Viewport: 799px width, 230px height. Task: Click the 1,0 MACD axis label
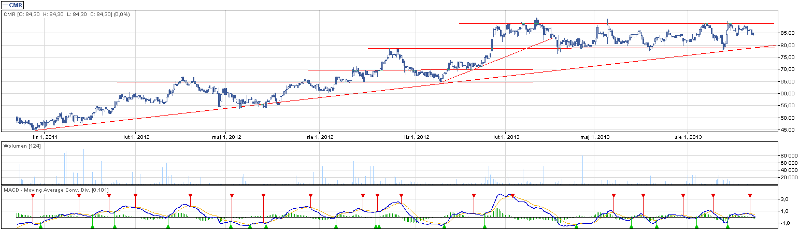pos(785,211)
